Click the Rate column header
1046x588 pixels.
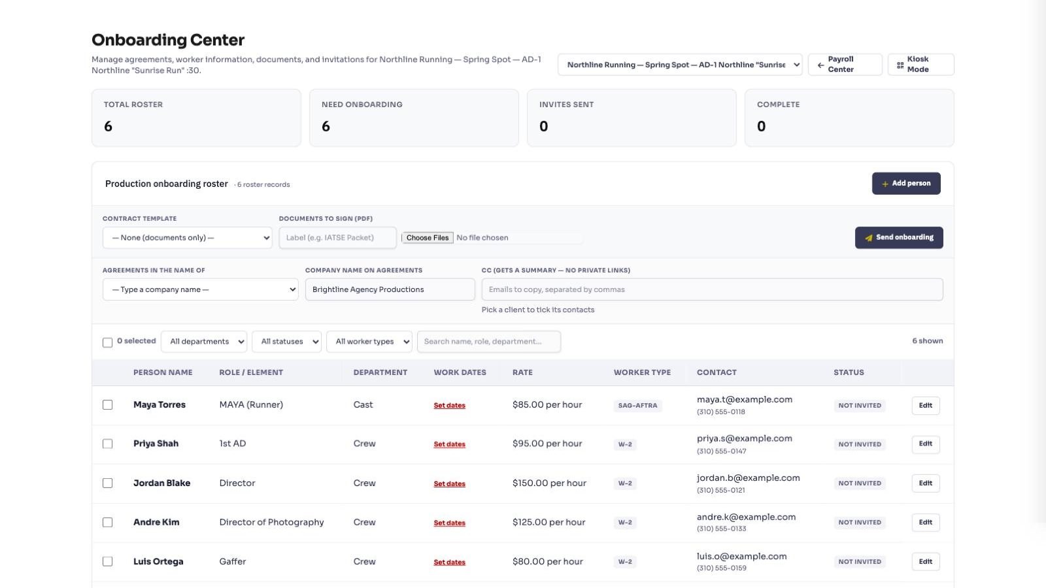(x=522, y=372)
